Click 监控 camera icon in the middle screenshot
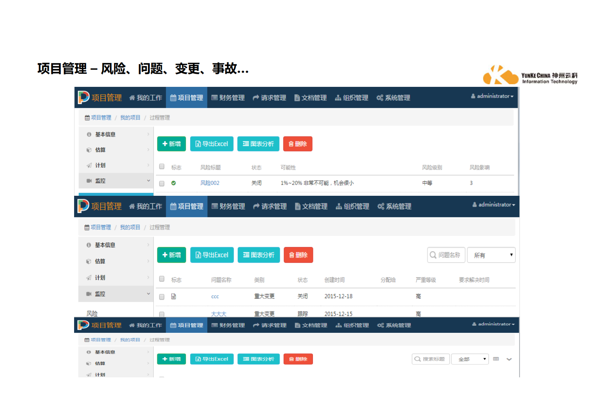 click(89, 294)
